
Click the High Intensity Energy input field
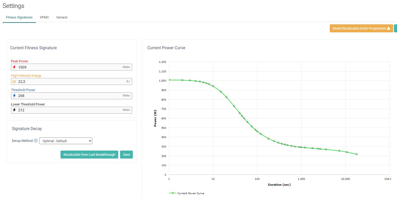pyautogui.click(x=69, y=82)
